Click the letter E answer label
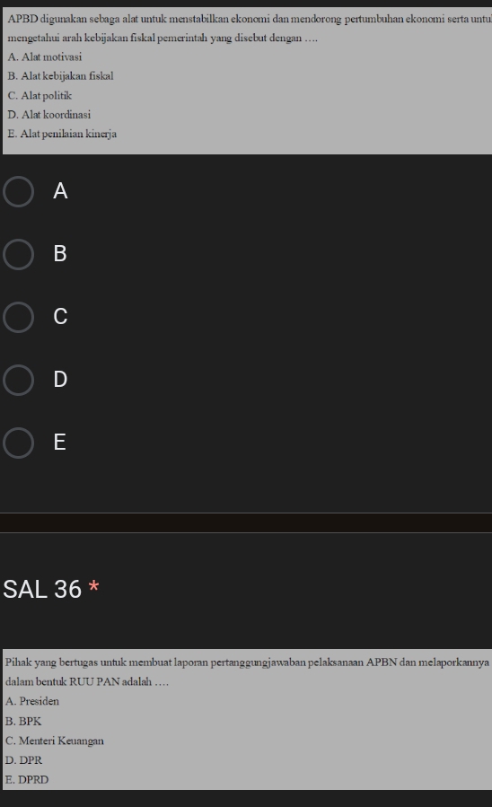The height and width of the screenshot is (807, 492). click(59, 443)
